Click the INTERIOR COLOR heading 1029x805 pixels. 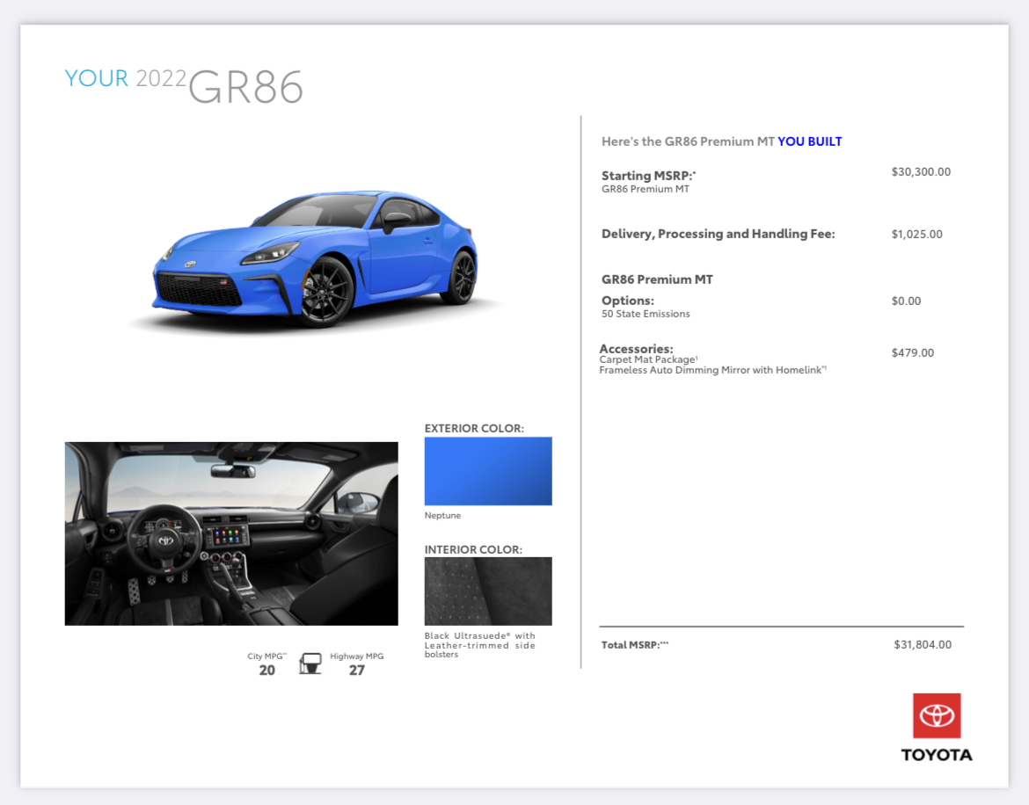(473, 549)
